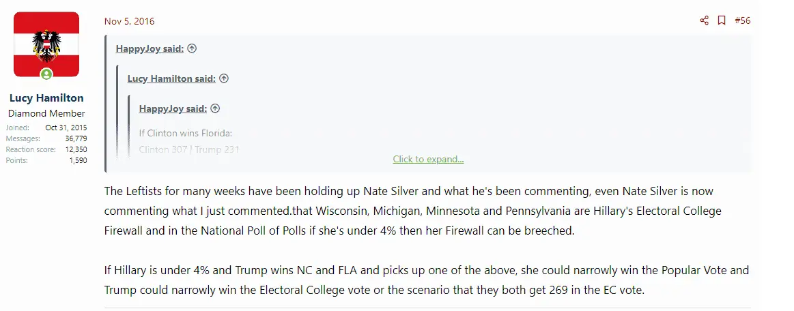Click the arrow icon beside innermost HappyJoy quote
The height and width of the screenshot is (311, 794).
215,108
